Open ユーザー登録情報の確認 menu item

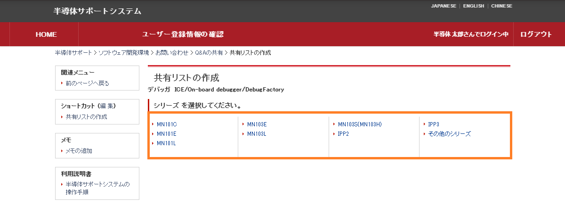click(x=183, y=34)
